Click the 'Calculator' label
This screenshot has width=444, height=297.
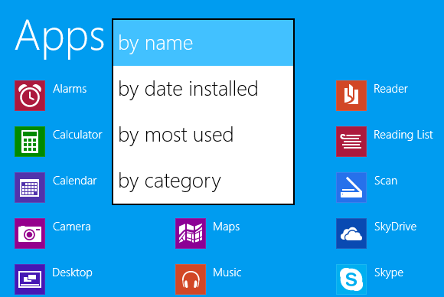coord(77,135)
